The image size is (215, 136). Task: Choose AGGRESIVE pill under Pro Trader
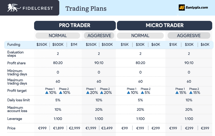click(99, 36)
